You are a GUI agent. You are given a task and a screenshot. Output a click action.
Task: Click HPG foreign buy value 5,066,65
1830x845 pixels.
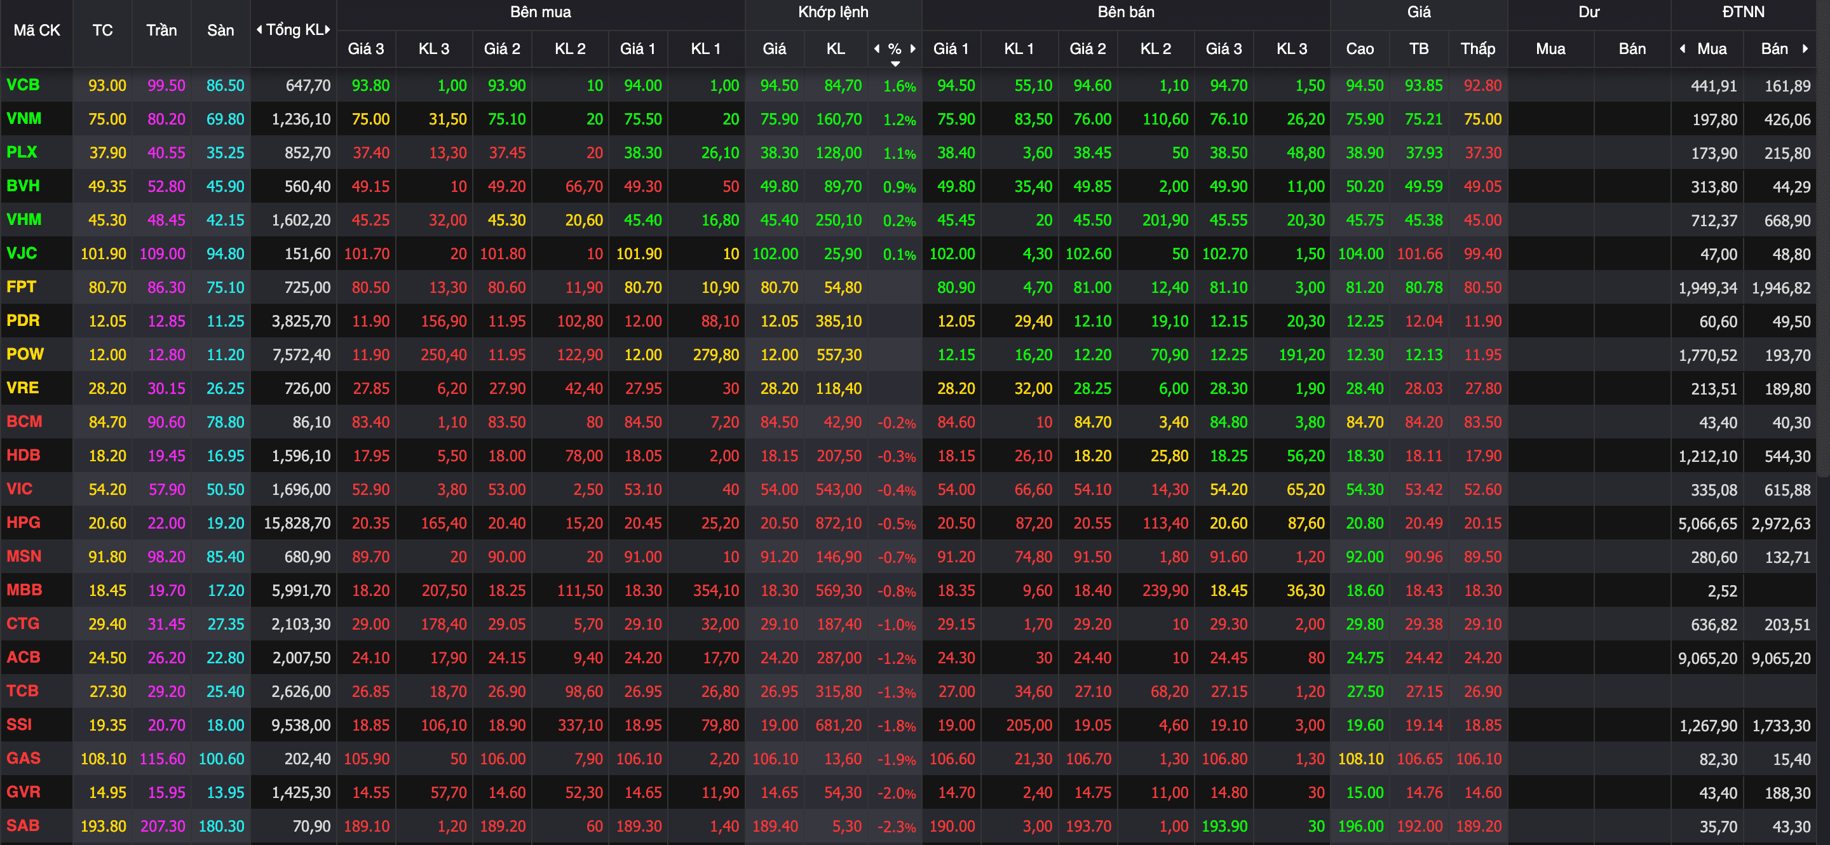(1707, 524)
